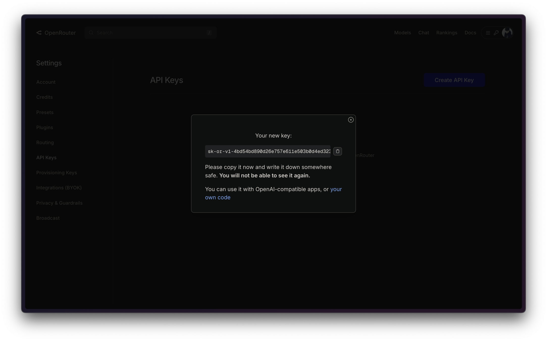The height and width of the screenshot is (341, 547).
Task: Select Privacy & Guardrails settings
Action: click(59, 203)
